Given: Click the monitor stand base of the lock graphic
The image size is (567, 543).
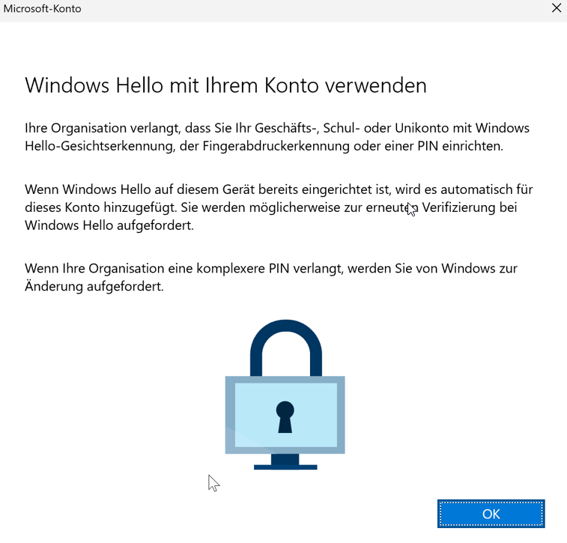Looking at the screenshot, I should [285, 467].
